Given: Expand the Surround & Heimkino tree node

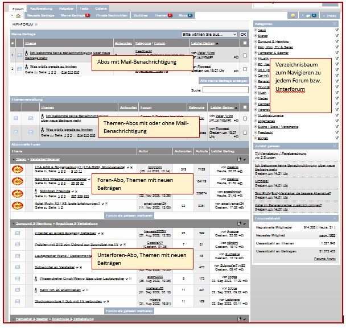Looking at the screenshot, I should (x=256, y=41).
